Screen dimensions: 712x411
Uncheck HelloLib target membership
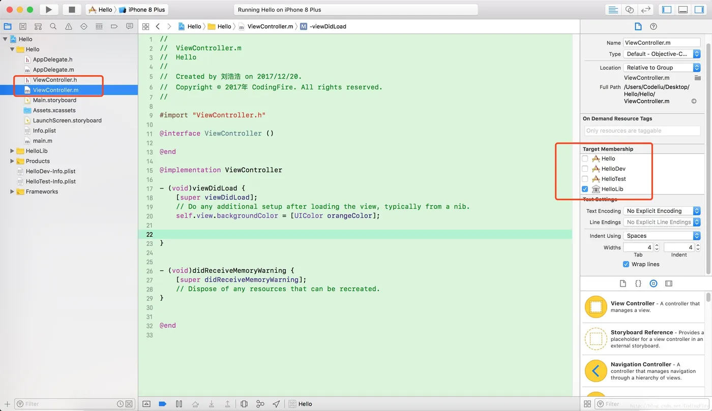[585, 189]
